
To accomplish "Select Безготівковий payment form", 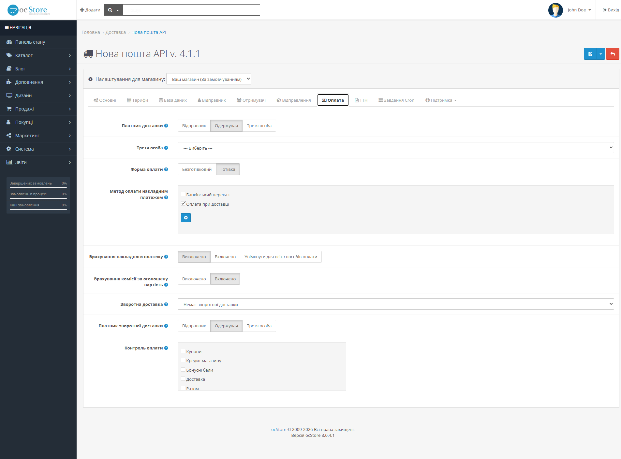I will click(x=197, y=170).
